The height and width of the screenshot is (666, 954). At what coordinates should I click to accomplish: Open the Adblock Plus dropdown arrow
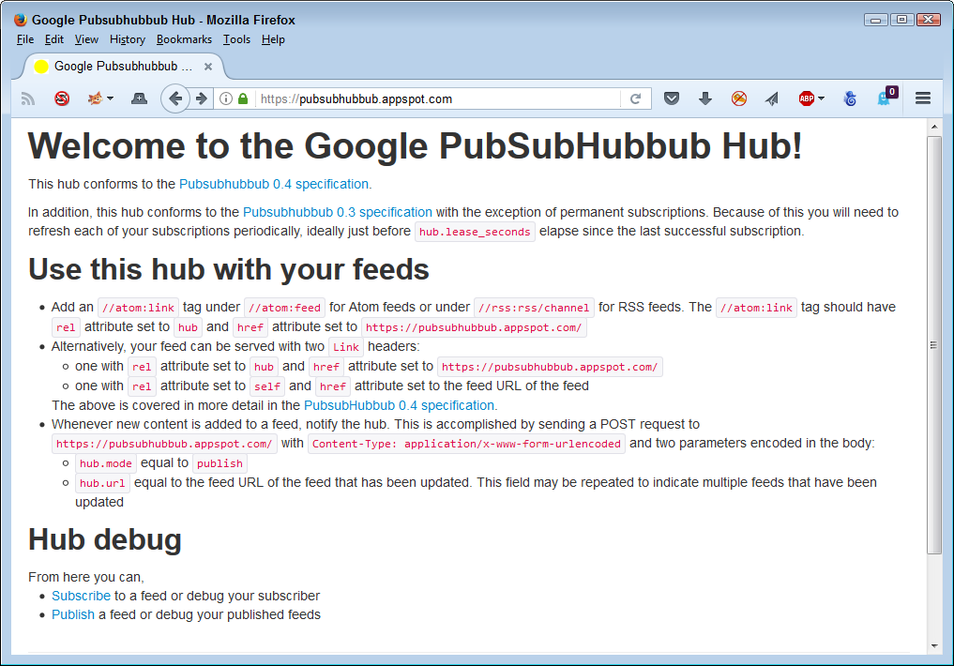pos(822,98)
